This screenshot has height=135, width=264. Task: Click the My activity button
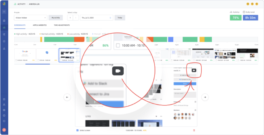tap(56, 18)
